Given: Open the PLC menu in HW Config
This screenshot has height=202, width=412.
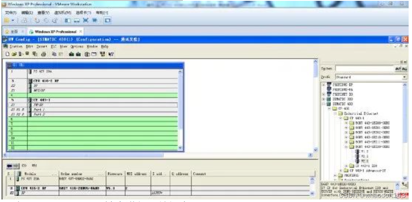Looking at the screenshot, I should point(54,47).
